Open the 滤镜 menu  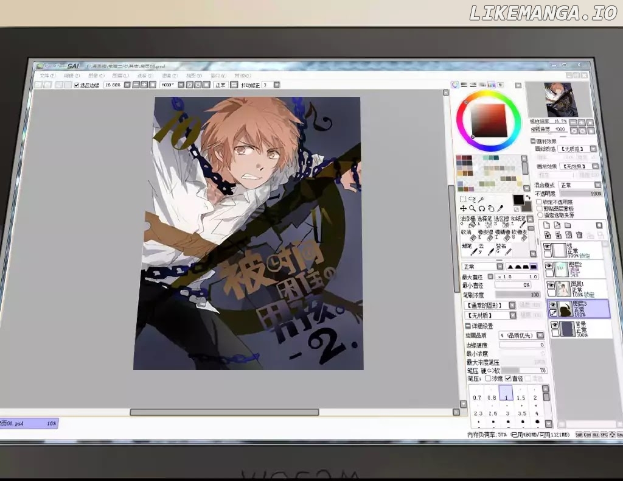pyautogui.click(x=169, y=75)
